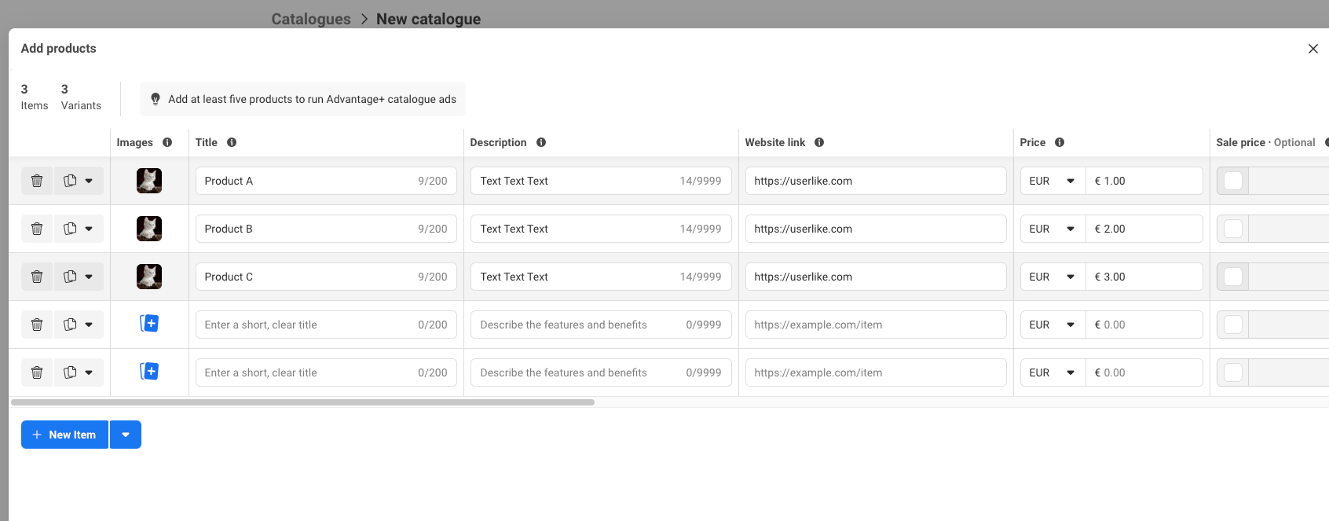Screen dimensions: 1329x521
Task: Add image to the fourth row
Action: (x=149, y=324)
